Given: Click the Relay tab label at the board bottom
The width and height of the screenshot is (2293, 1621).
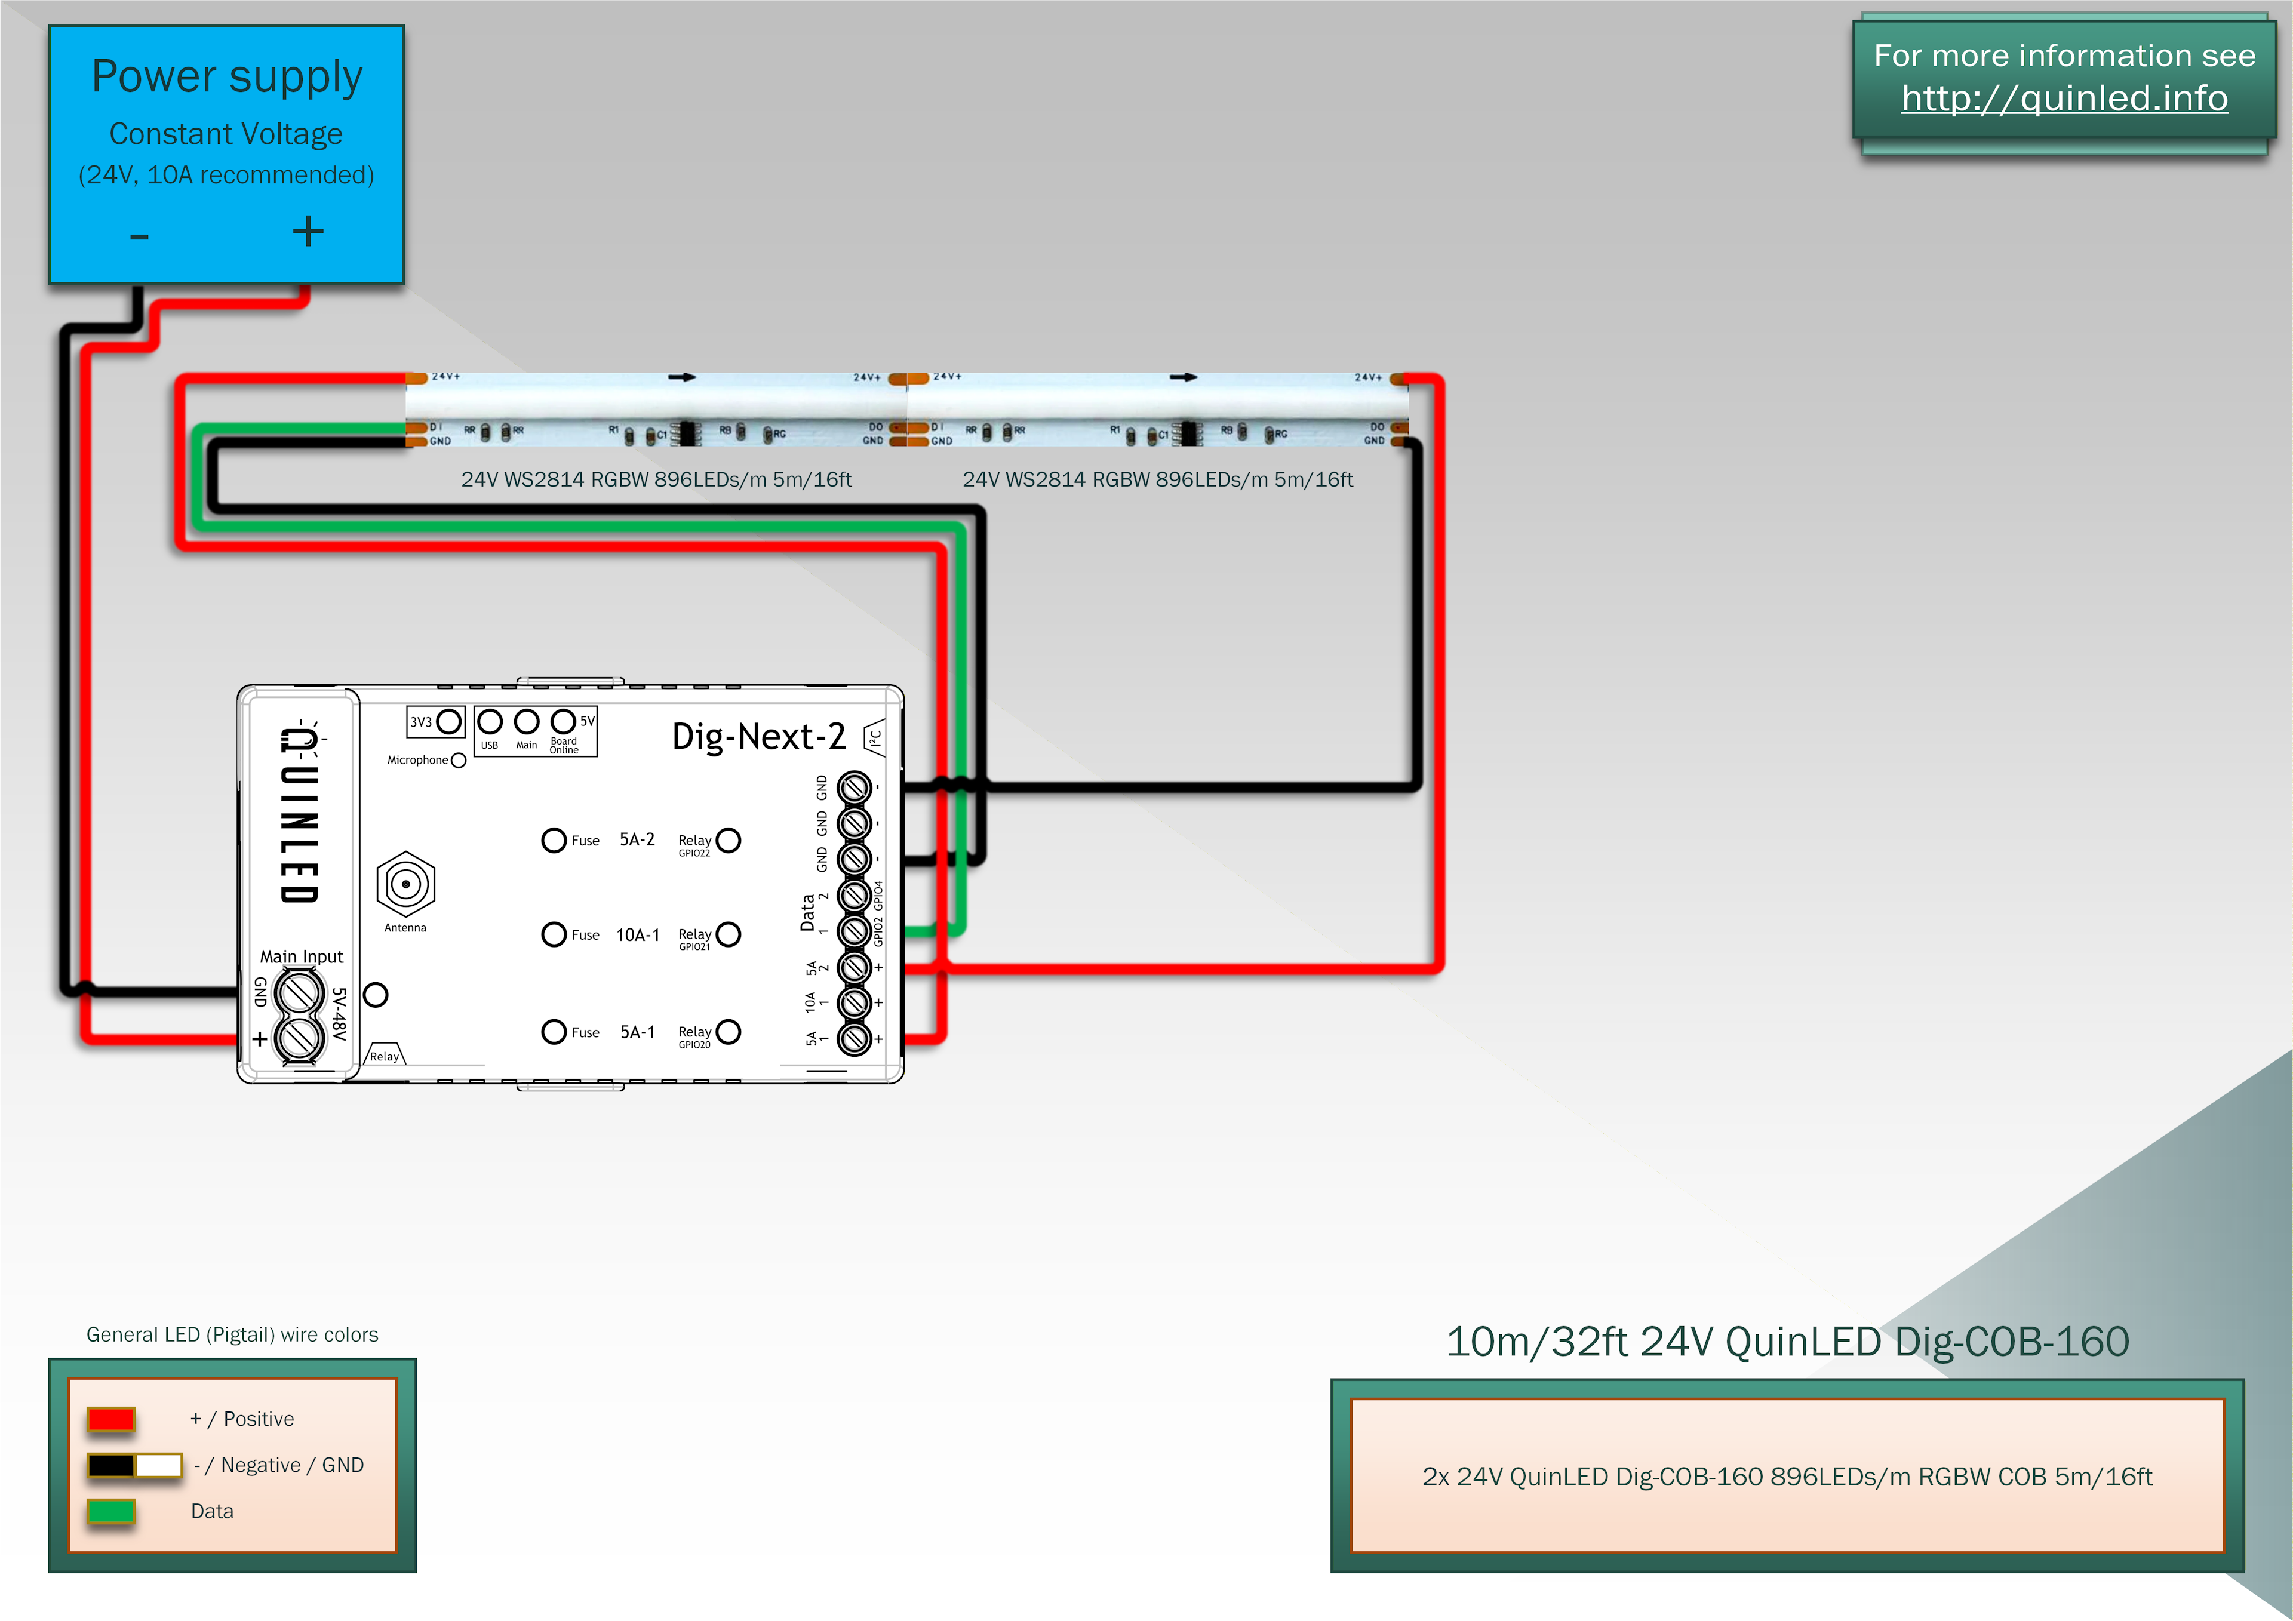Looking at the screenshot, I should (x=385, y=1056).
